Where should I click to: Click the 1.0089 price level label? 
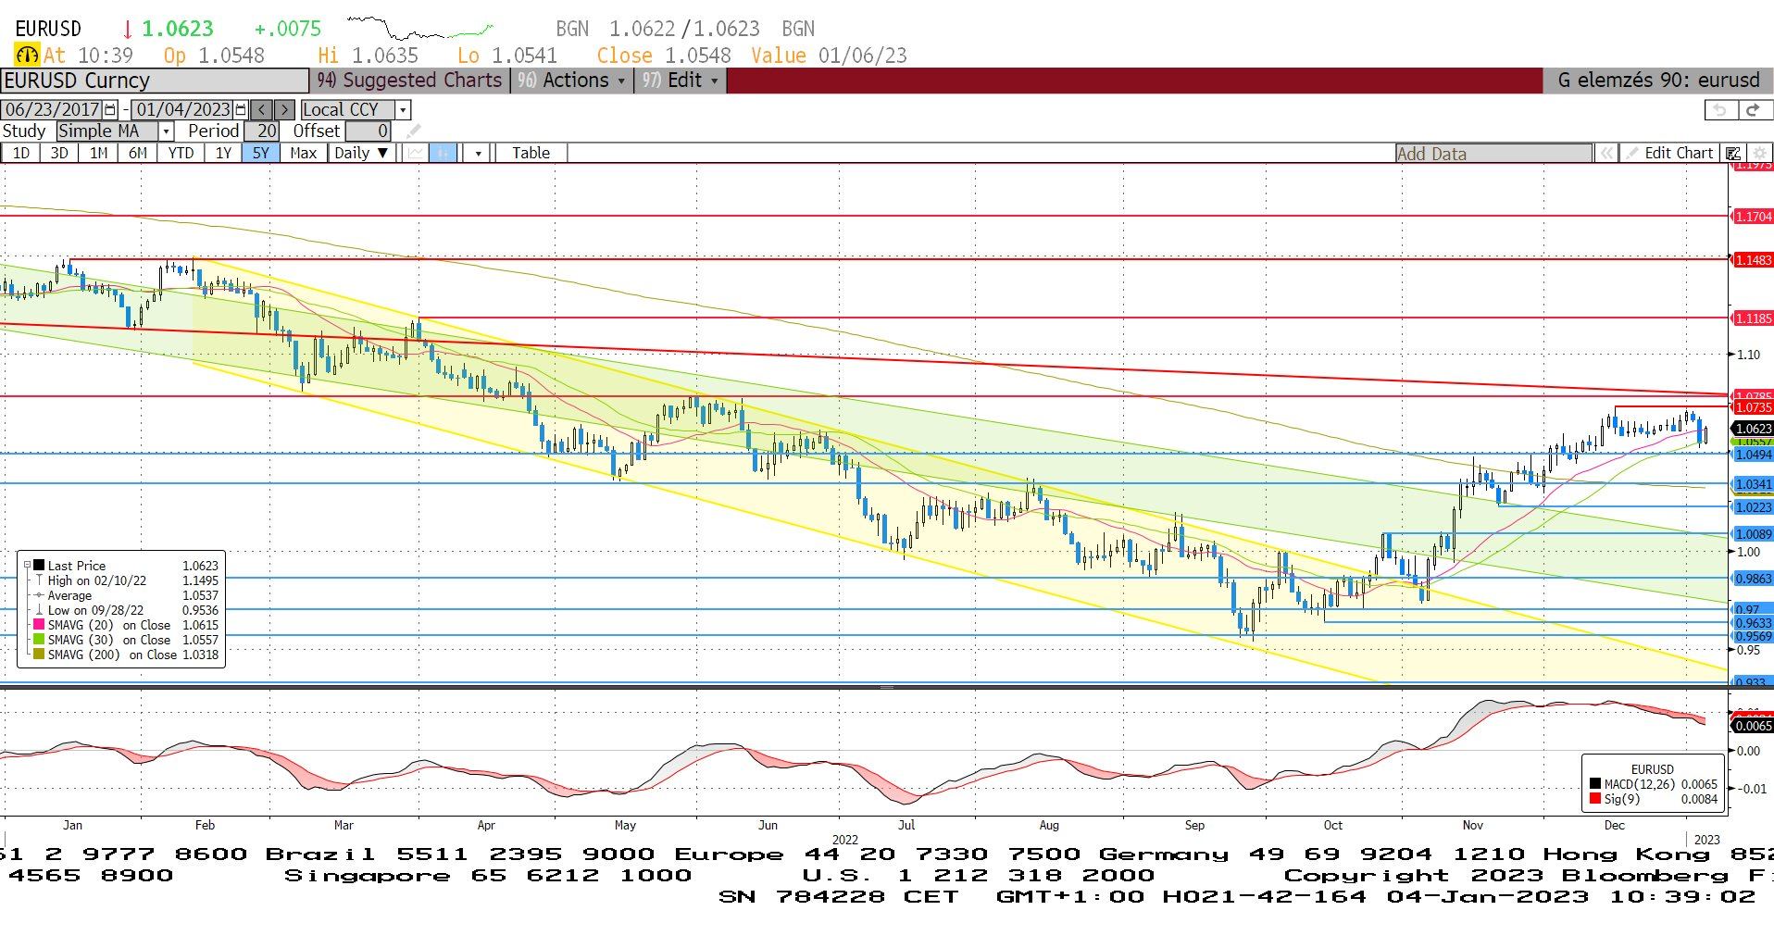[x=1753, y=534]
